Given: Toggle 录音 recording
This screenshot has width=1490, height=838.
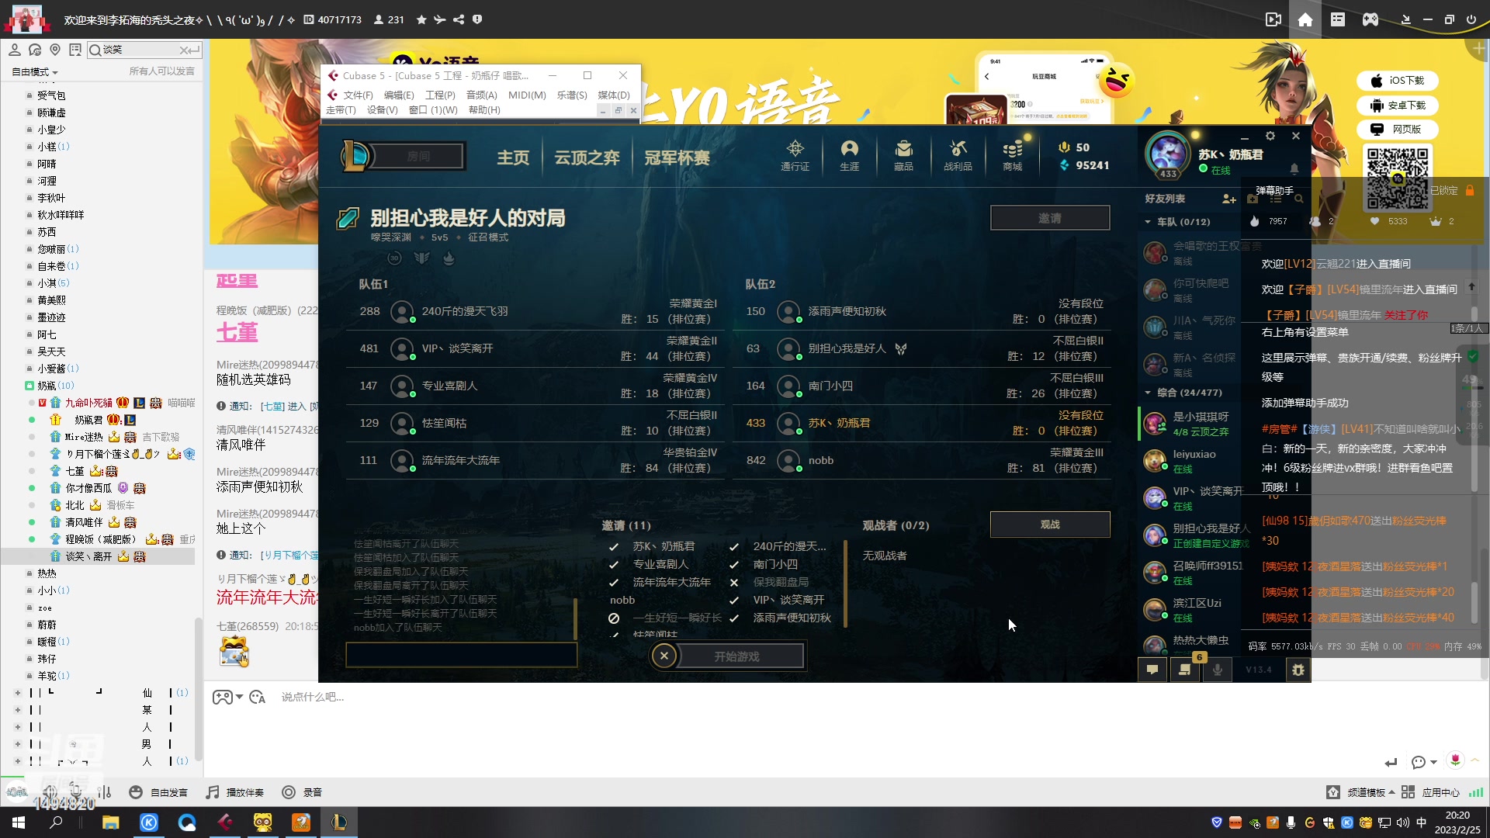Looking at the screenshot, I should (302, 792).
